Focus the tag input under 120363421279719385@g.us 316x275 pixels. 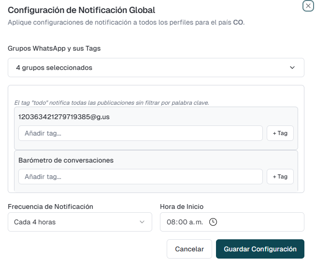point(140,133)
